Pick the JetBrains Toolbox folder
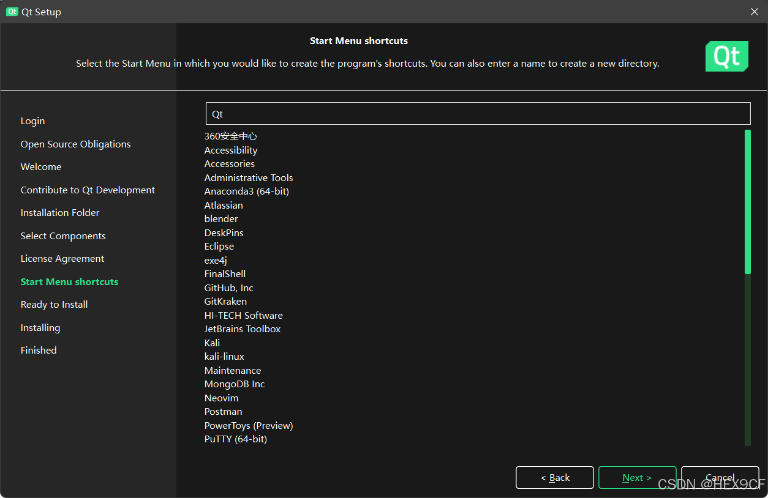 [x=243, y=329]
